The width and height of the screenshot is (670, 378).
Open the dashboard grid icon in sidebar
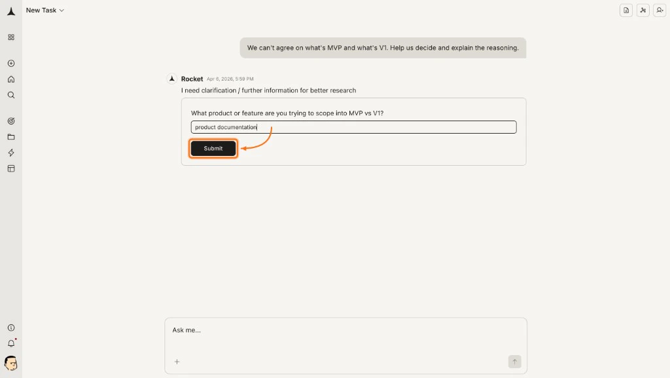10,37
